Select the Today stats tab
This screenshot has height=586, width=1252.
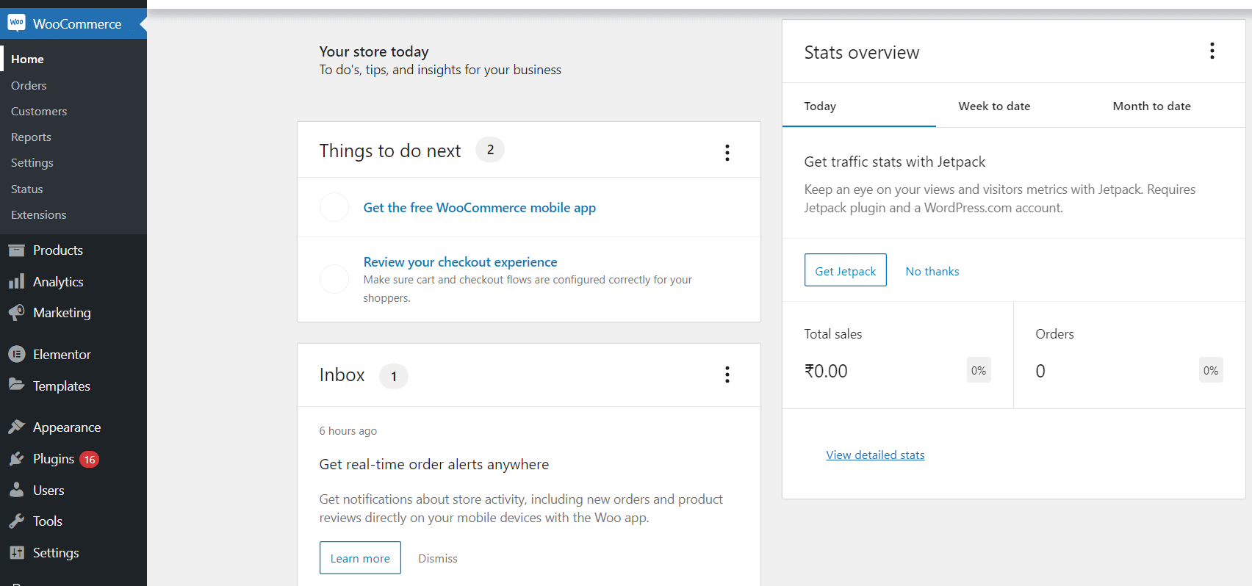pyautogui.click(x=859, y=106)
